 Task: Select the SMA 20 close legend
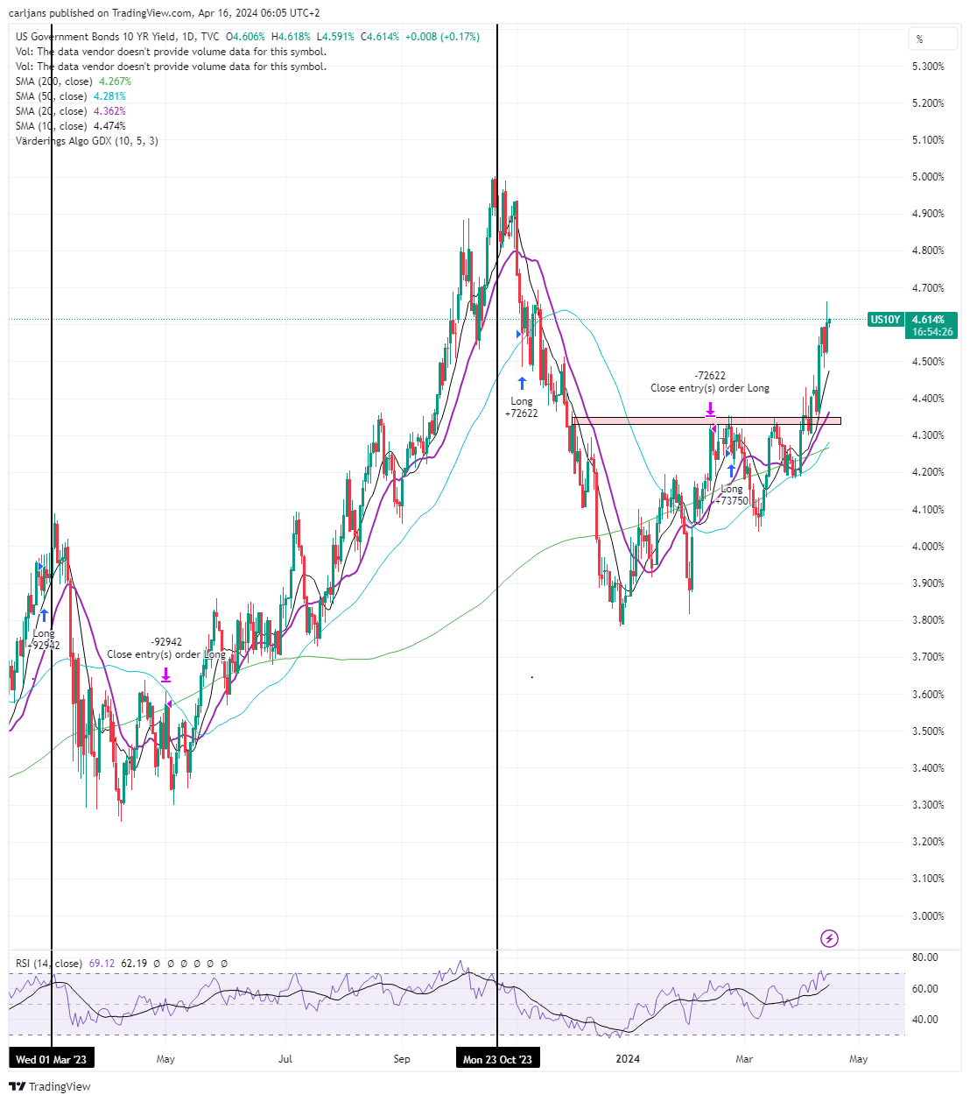(x=71, y=111)
